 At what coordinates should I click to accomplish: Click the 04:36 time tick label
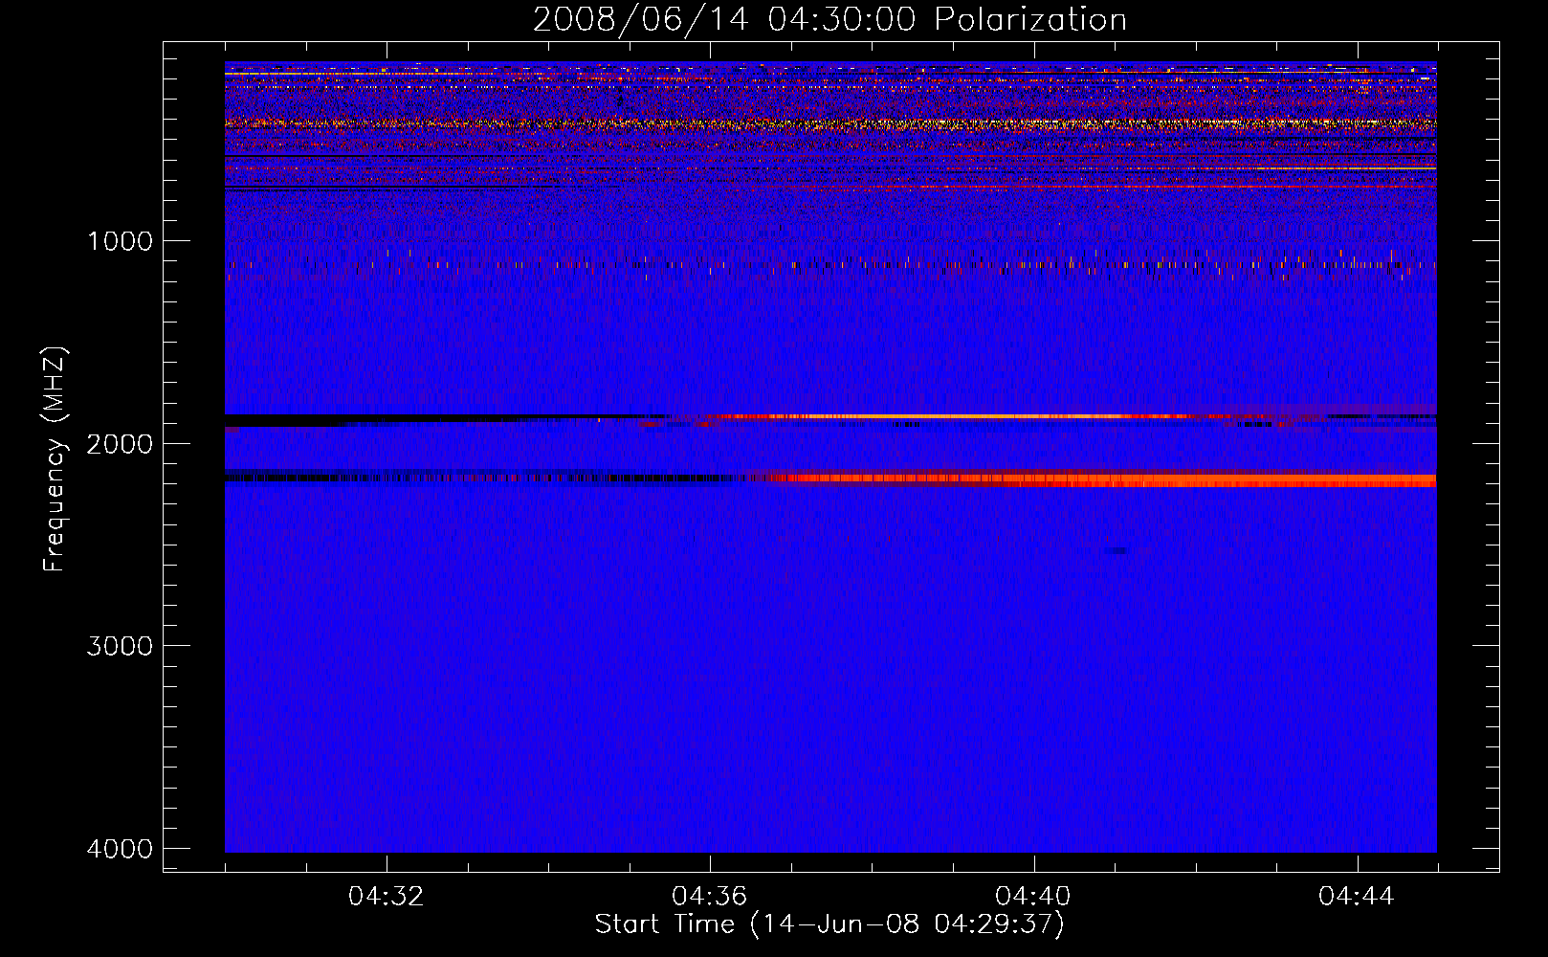(x=710, y=897)
